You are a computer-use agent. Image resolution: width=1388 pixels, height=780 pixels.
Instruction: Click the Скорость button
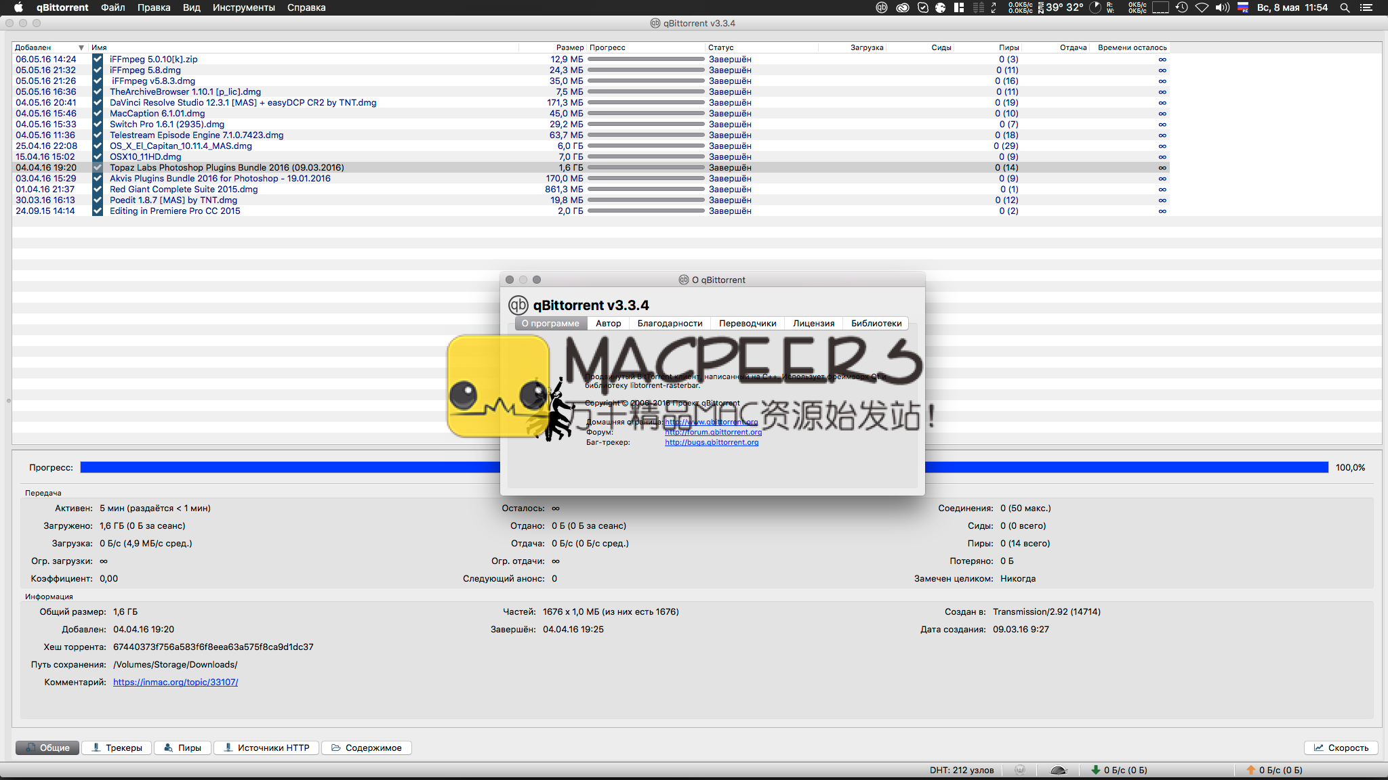tap(1341, 747)
